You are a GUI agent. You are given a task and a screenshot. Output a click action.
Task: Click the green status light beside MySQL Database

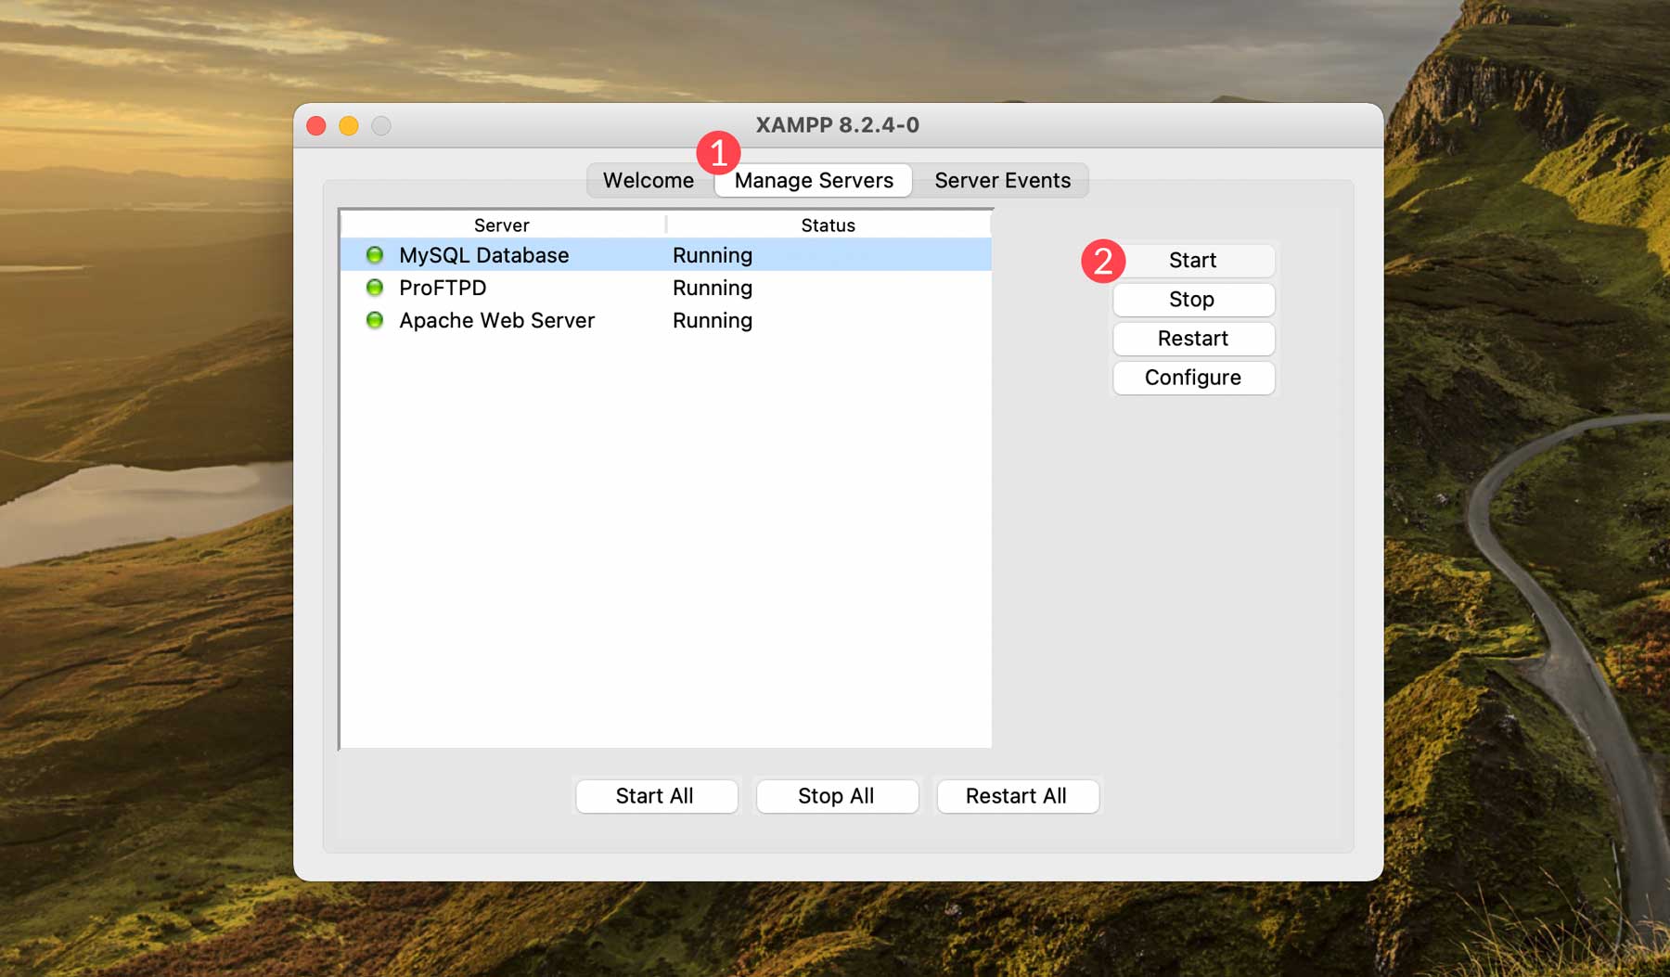click(x=374, y=255)
